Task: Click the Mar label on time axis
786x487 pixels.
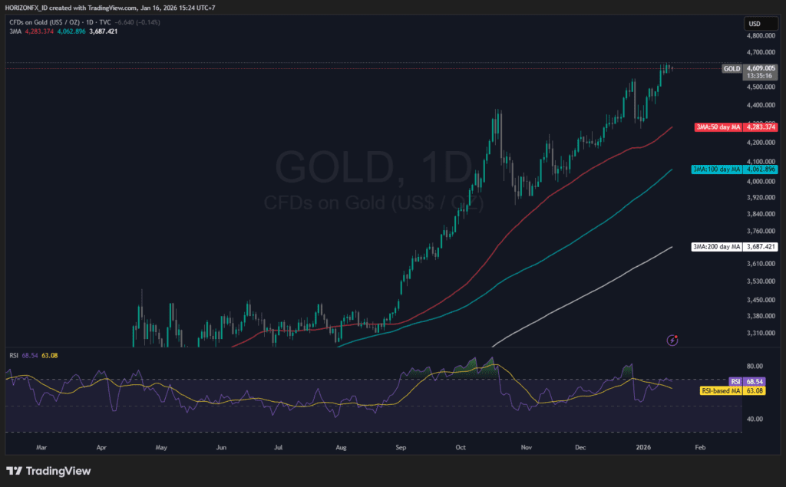Action: pos(41,446)
